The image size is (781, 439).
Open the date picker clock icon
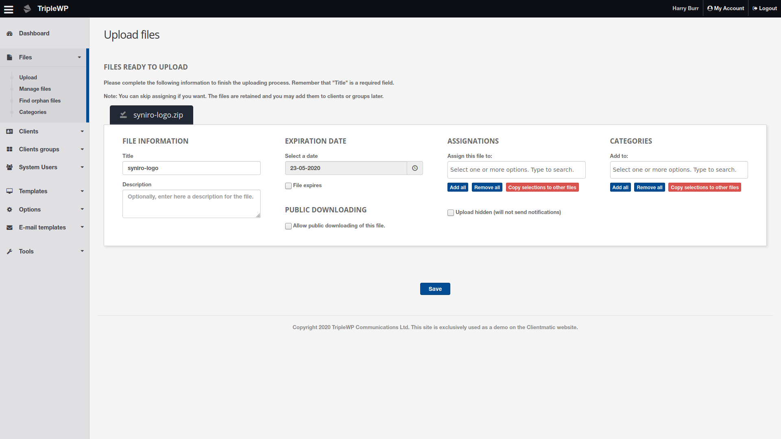415,168
